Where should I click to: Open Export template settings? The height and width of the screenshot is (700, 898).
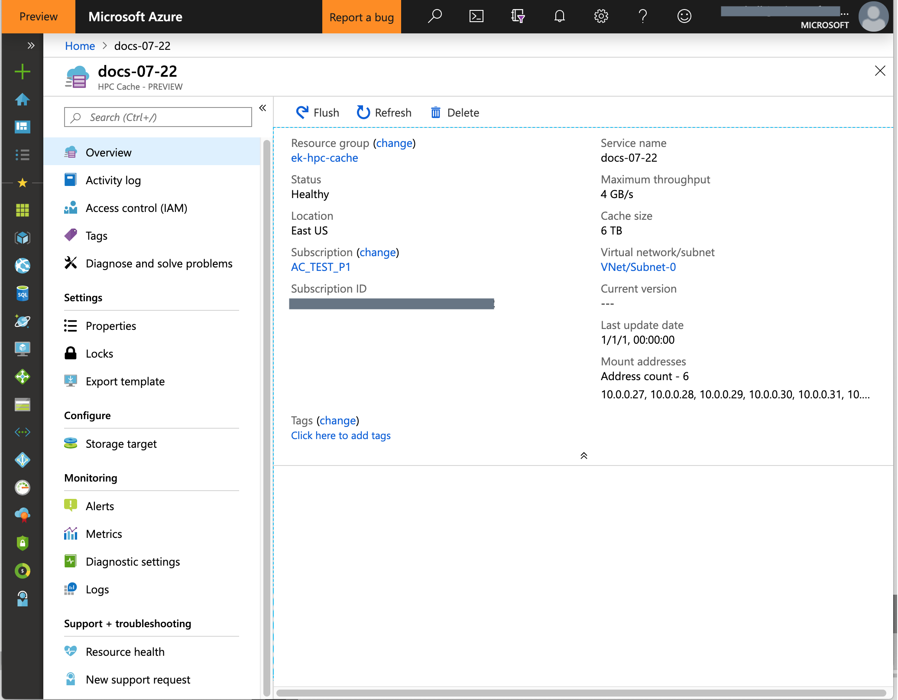[x=125, y=381]
